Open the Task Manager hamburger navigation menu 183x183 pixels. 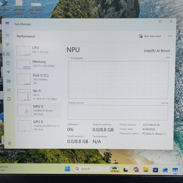tap(7, 36)
